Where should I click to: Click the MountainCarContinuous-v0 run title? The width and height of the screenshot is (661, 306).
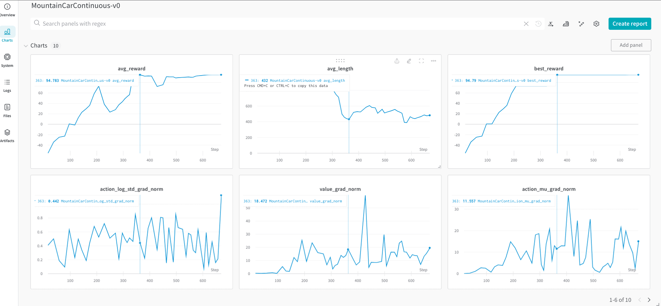coord(76,6)
